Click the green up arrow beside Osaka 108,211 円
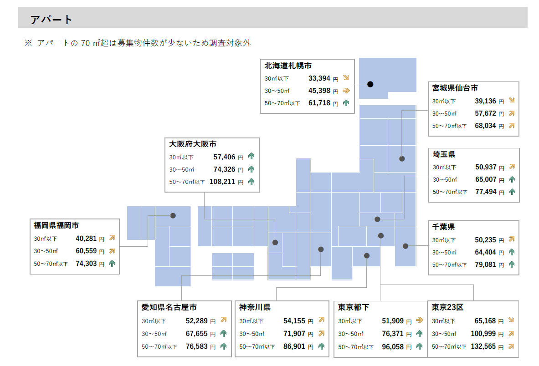 tap(251, 182)
